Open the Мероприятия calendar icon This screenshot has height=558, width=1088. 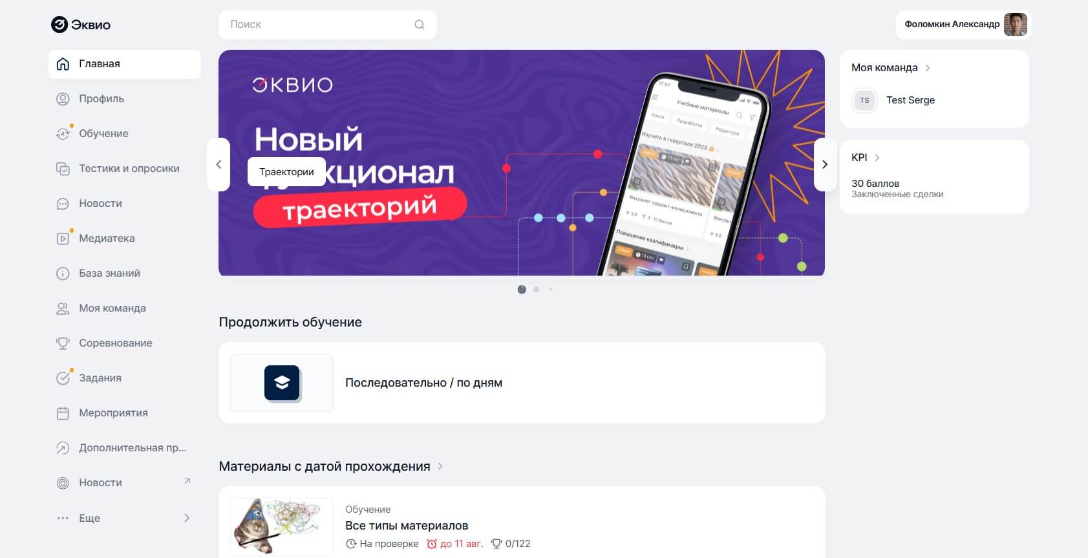tap(63, 413)
